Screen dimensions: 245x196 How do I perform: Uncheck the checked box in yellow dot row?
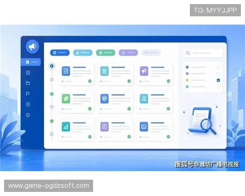point(218,80)
